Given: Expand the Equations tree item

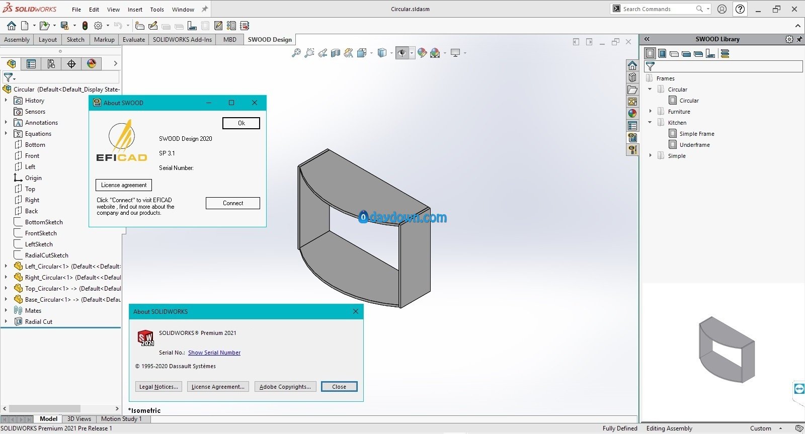Looking at the screenshot, I should [6, 134].
